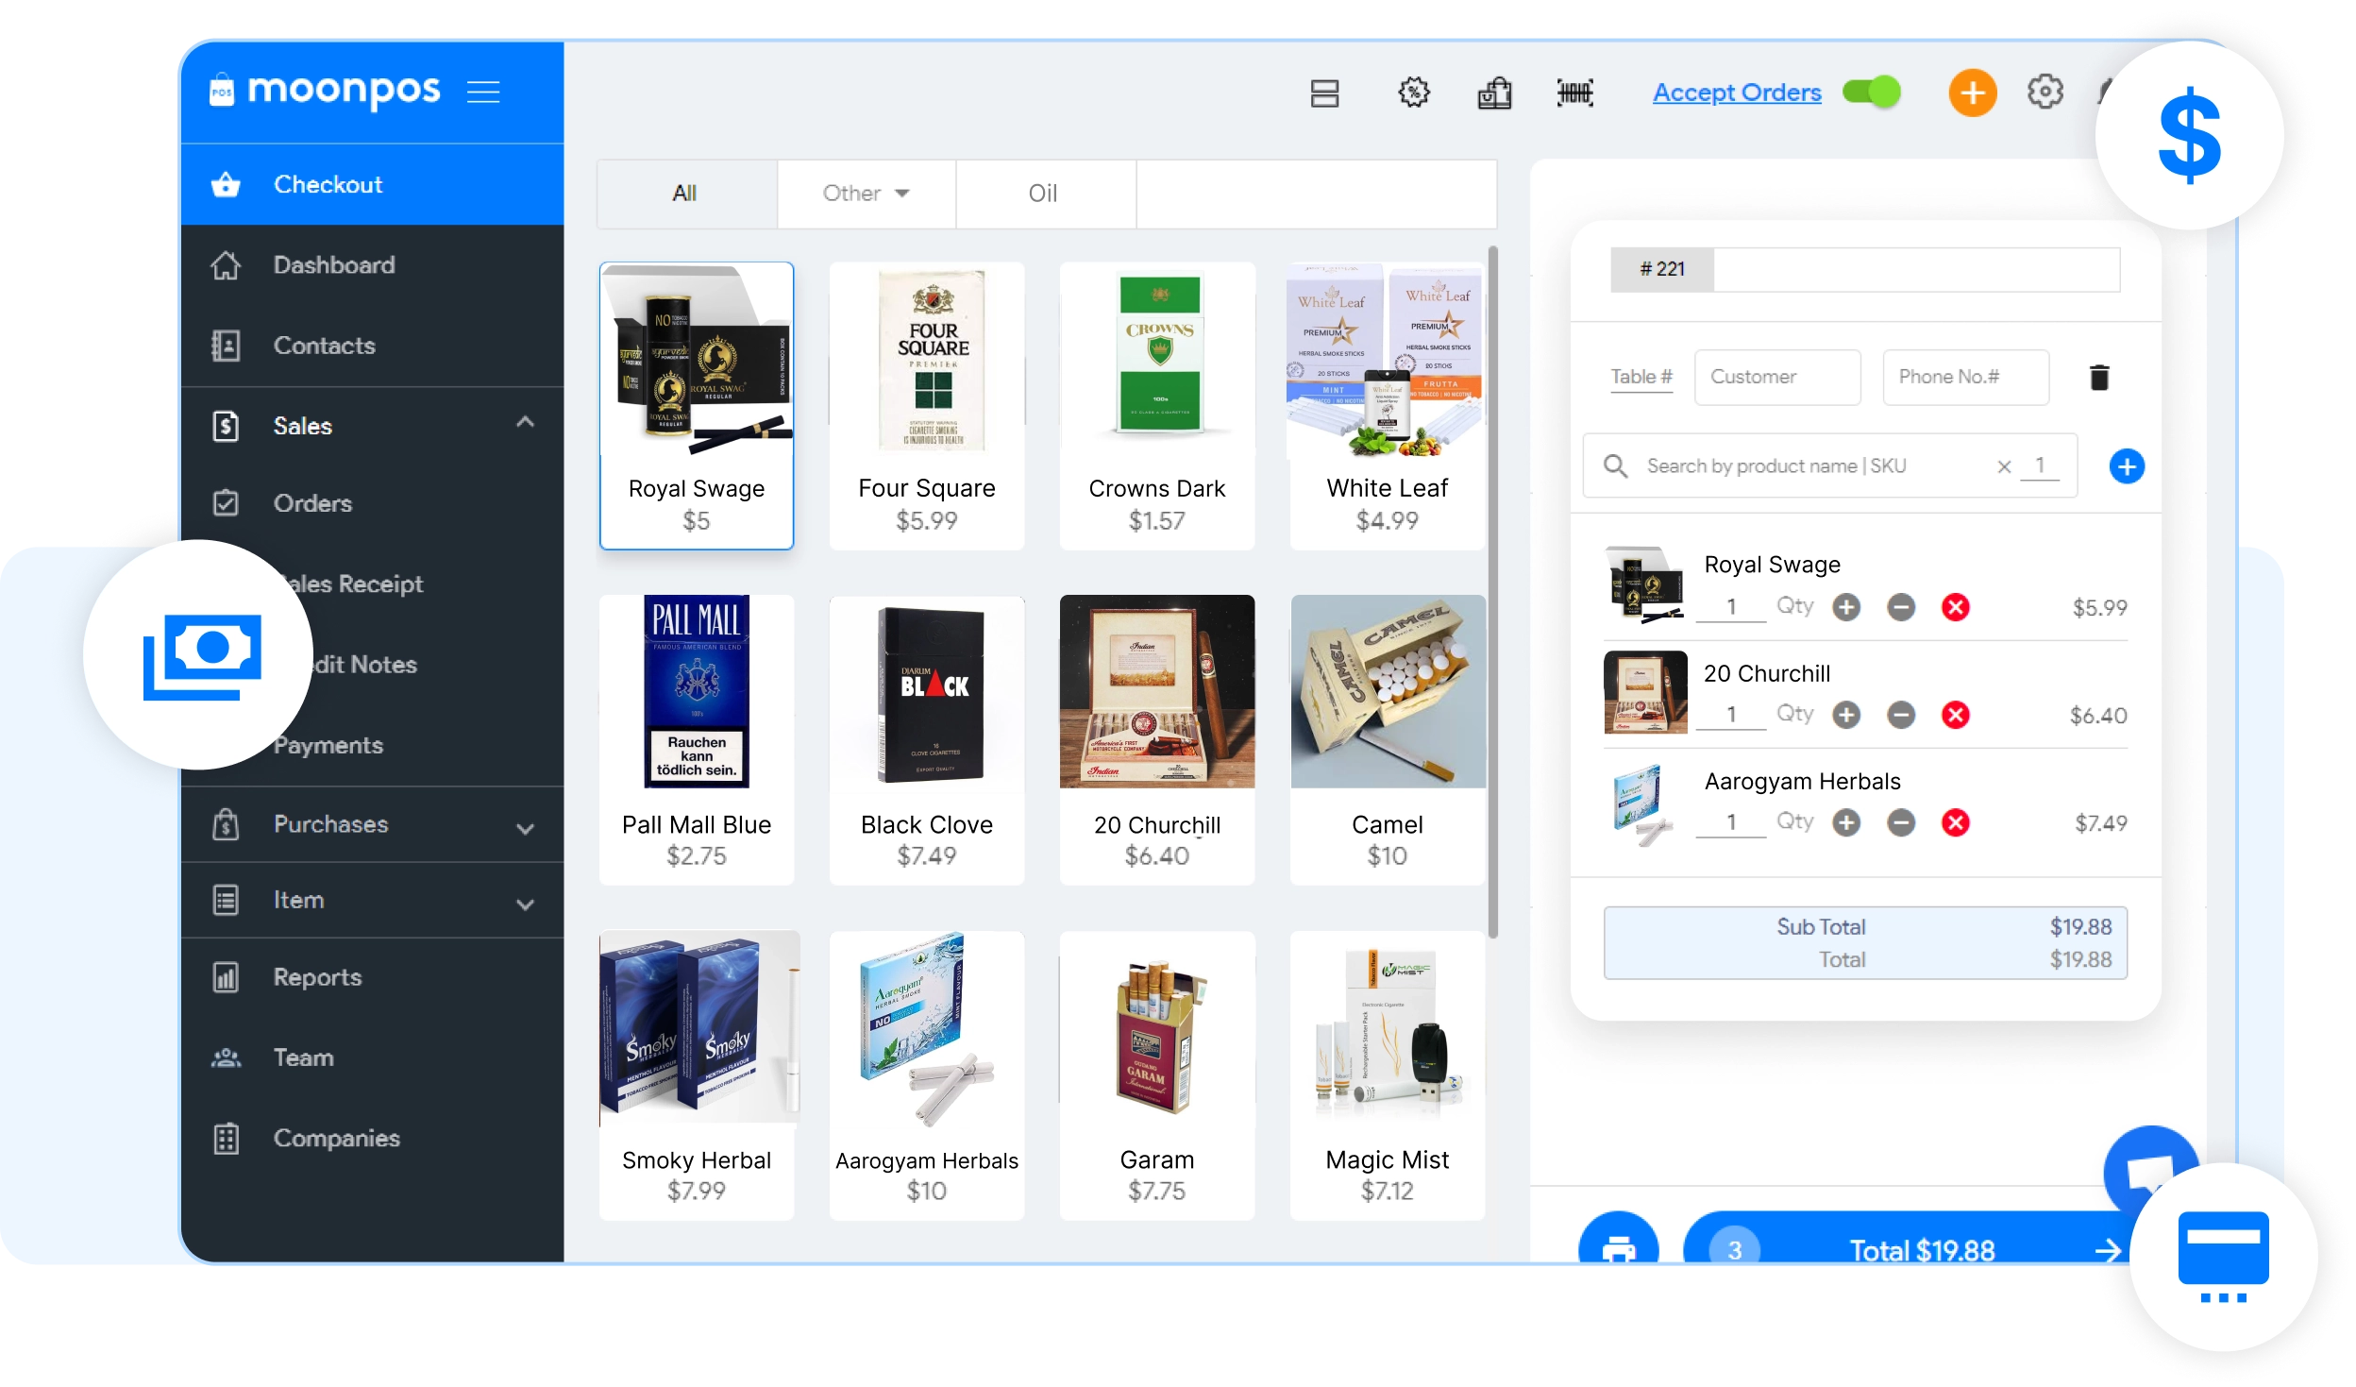Viewport: 2356px width, 1387px height.
Task: Click the barcode scanner icon
Action: pyautogui.click(x=1574, y=93)
